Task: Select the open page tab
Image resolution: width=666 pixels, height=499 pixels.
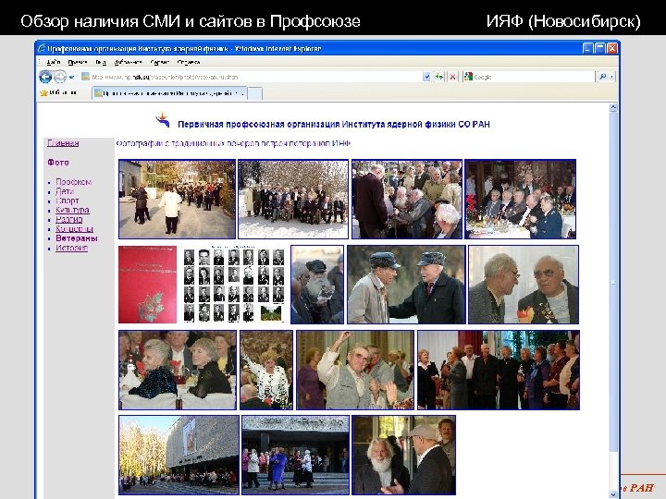Action: click(169, 93)
